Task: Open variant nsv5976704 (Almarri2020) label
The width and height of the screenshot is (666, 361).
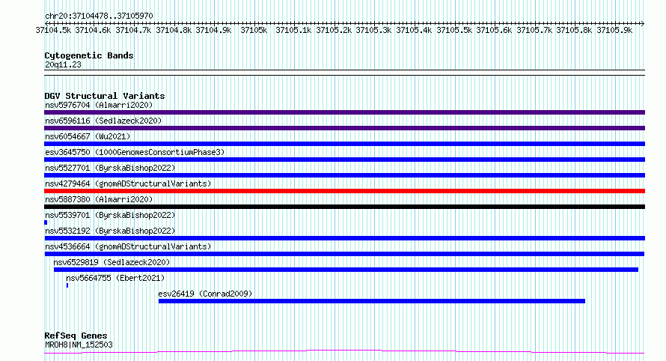Action: click(x=99, y=105)
